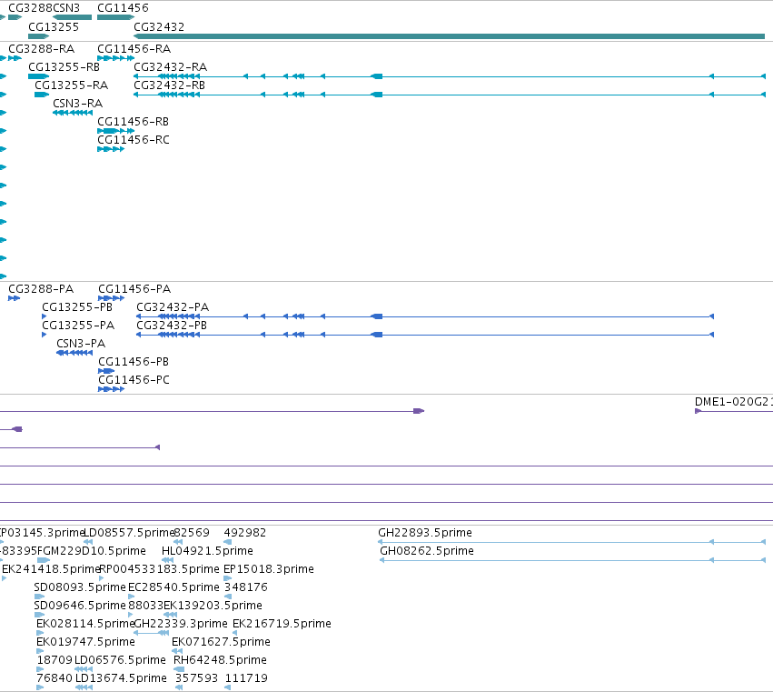
Task: Select the CG13255 gene label
Action: click(54, 26)
